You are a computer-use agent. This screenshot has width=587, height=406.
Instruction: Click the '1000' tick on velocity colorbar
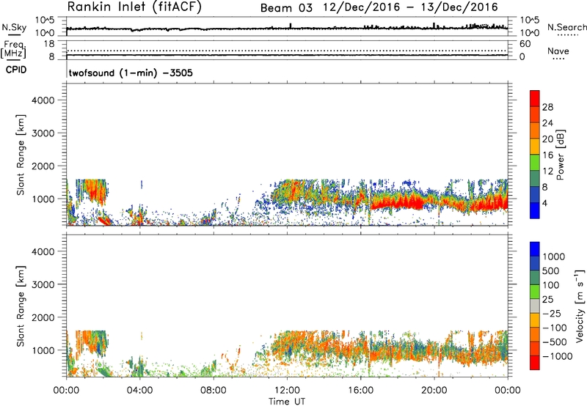(554, 256)
